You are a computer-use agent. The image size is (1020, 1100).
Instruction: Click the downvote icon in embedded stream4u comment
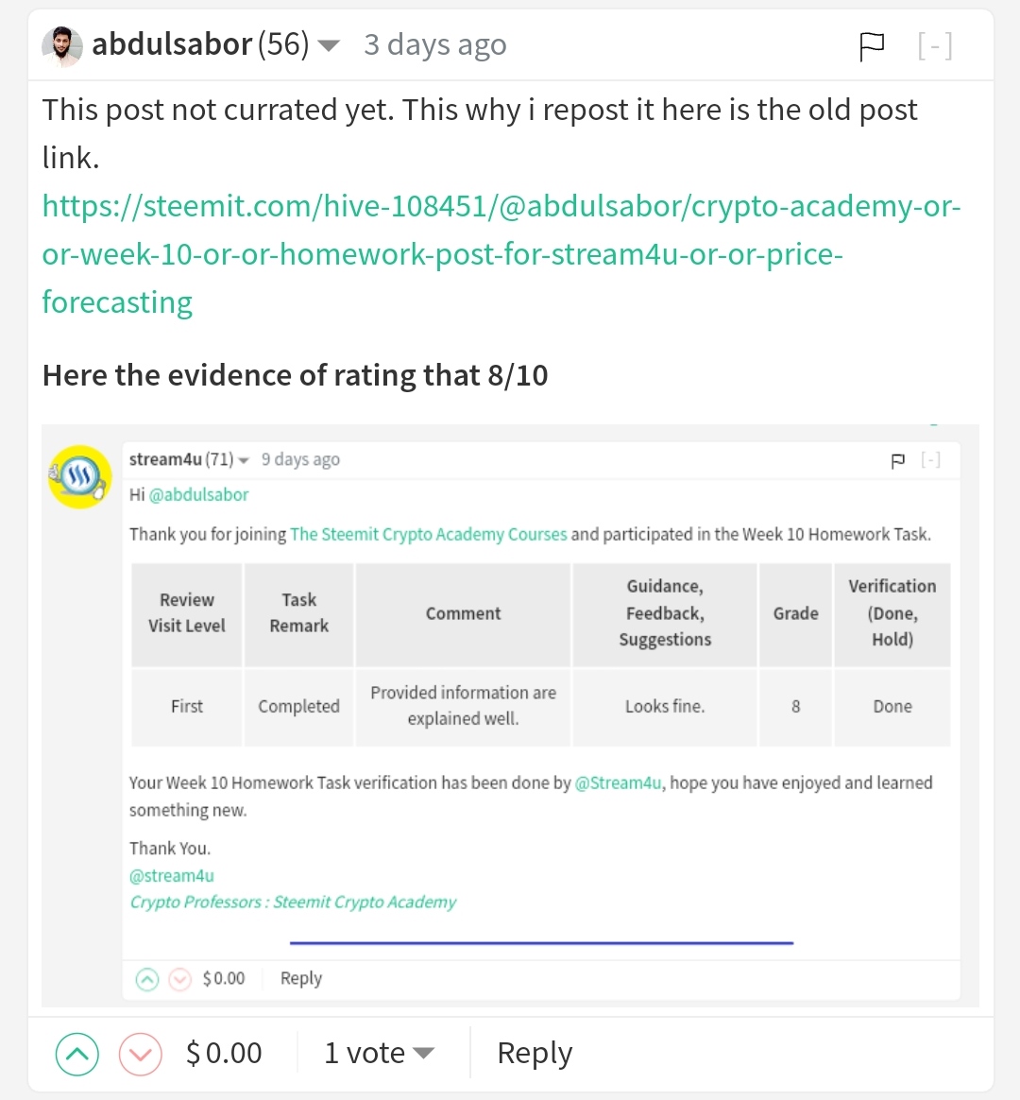tap(180, 979)
